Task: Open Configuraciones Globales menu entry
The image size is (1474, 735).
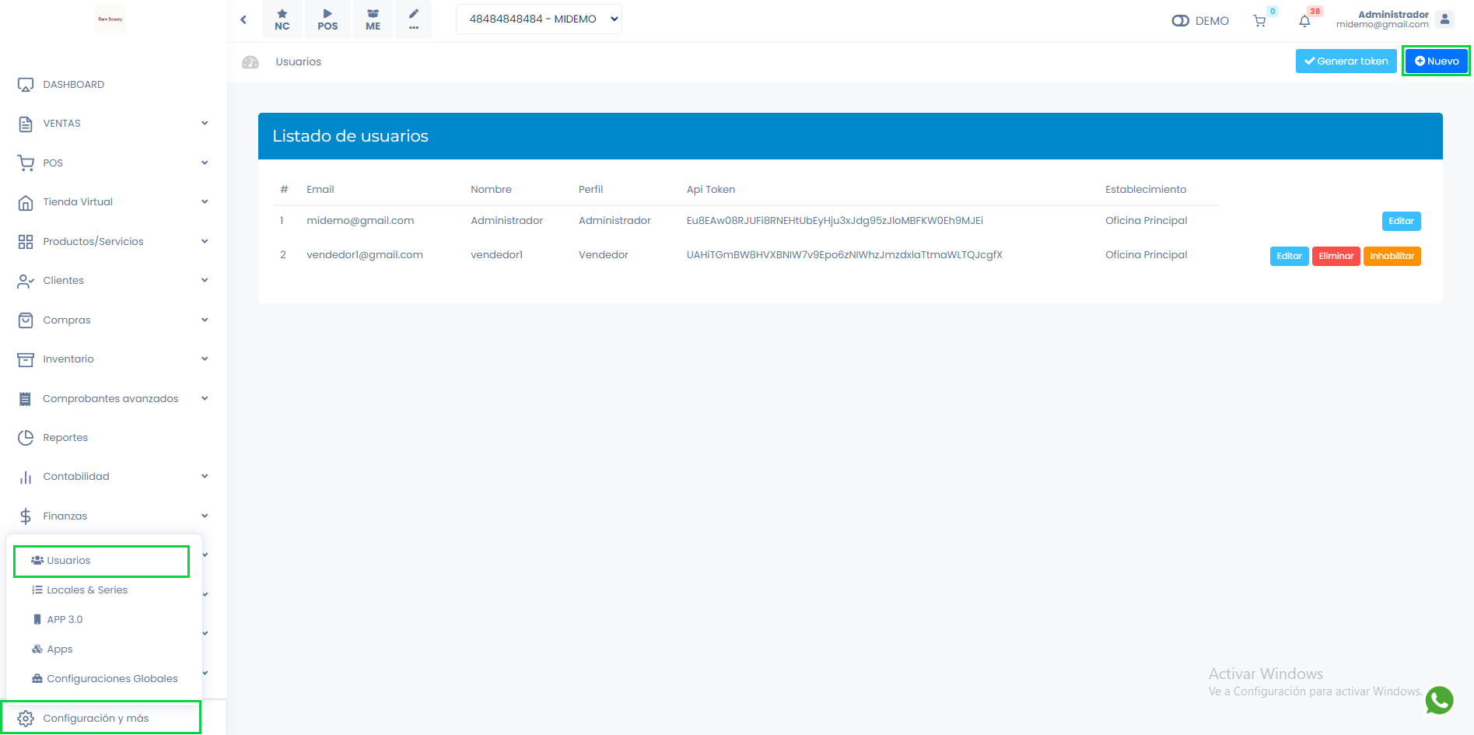Action: tap(112, 679)
